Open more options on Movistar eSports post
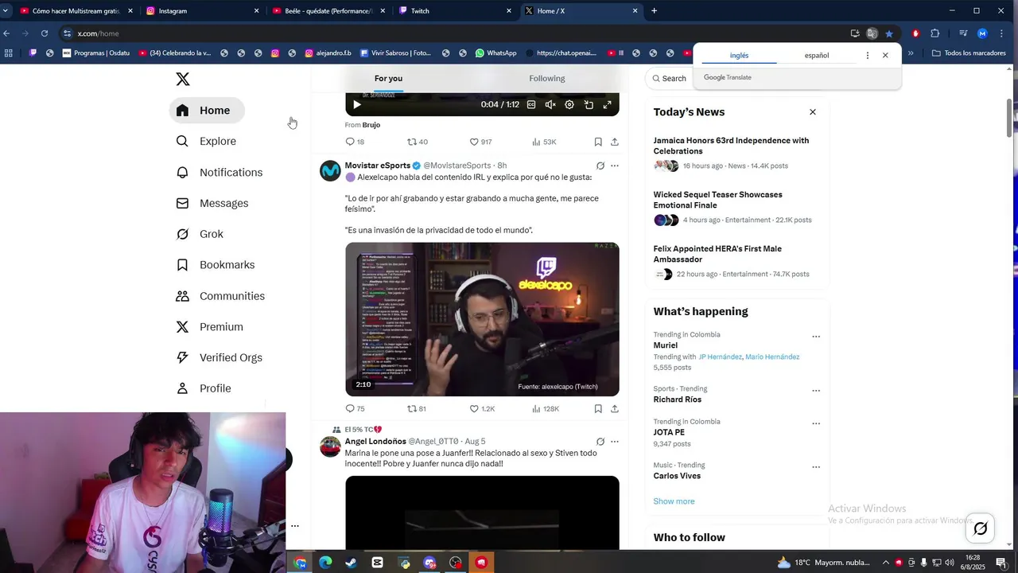This screenshot has height=573, width=1018. (614, 166)
